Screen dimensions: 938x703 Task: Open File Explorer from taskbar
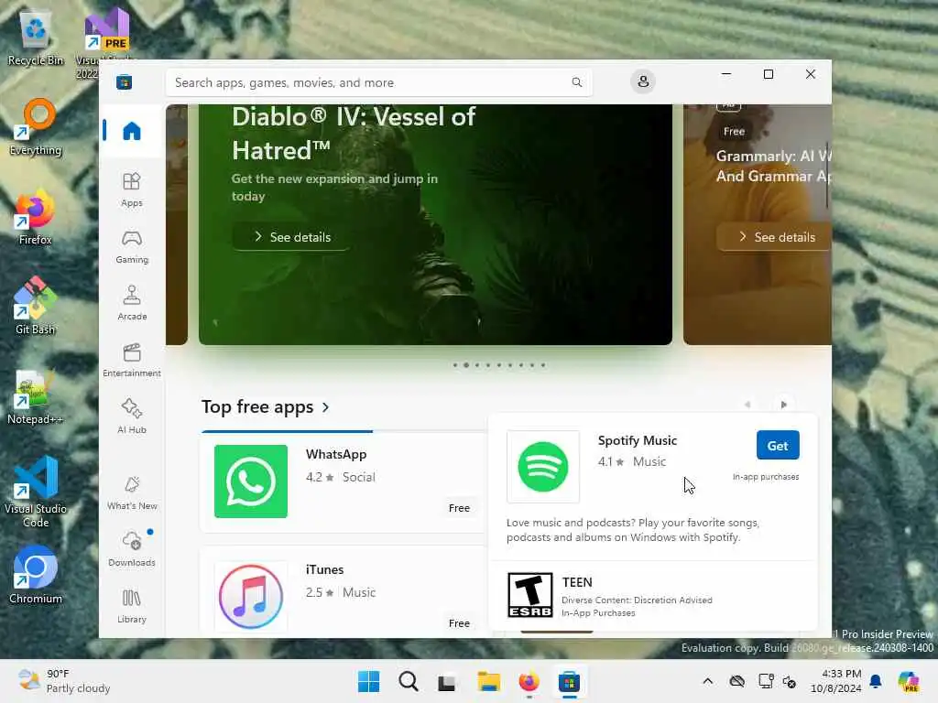[x=489, y=681]
